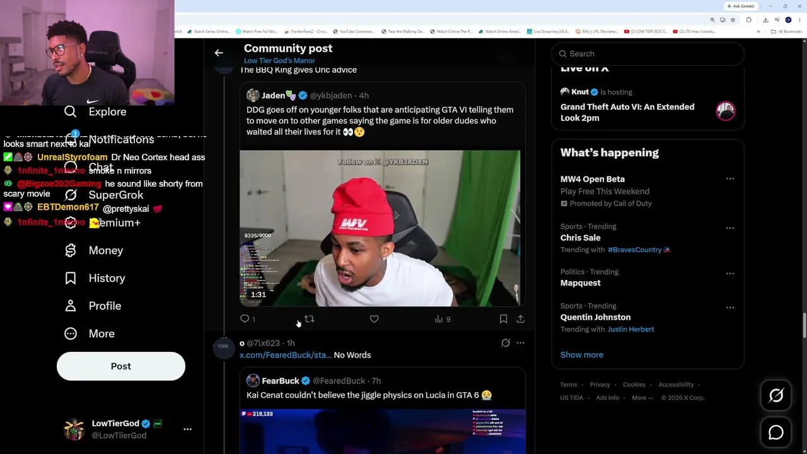Open LowTierGod account switcher dots
The height and width of the screenshot is (454, 807).
pos(187,429)
